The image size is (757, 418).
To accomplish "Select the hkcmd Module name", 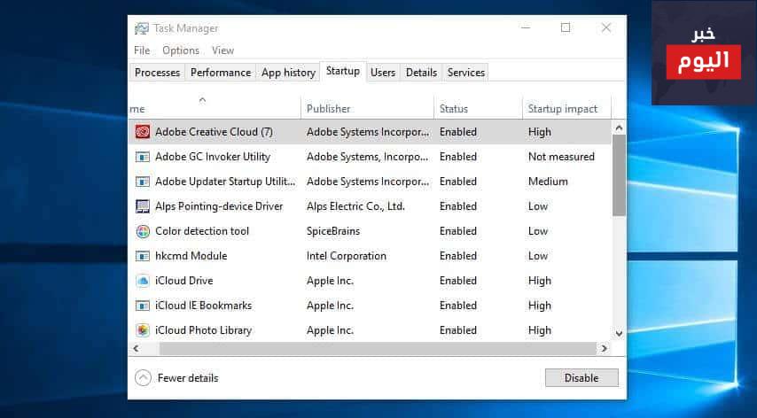I will pos(191,256).
